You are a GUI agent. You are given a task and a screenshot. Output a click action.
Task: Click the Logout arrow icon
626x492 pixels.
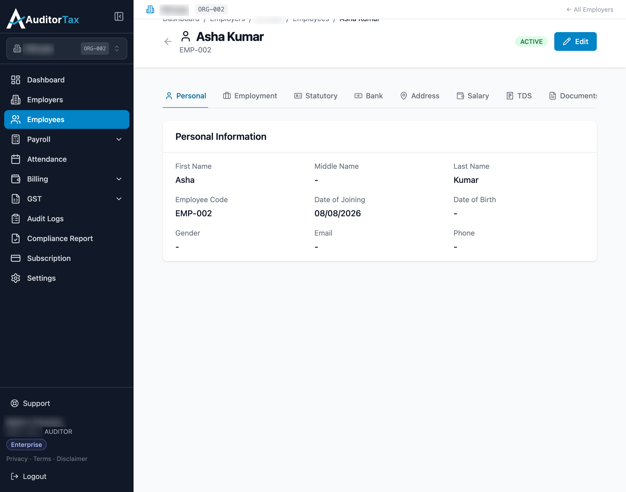tap(15, 476)
